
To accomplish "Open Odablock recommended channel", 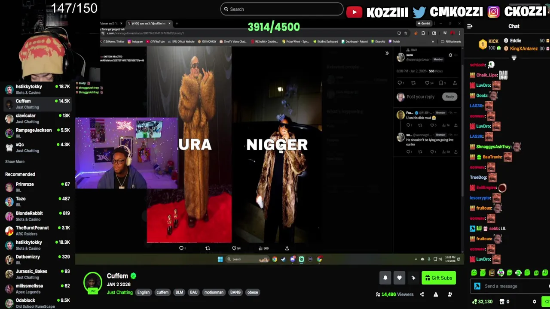I will (x=37, y=303).
